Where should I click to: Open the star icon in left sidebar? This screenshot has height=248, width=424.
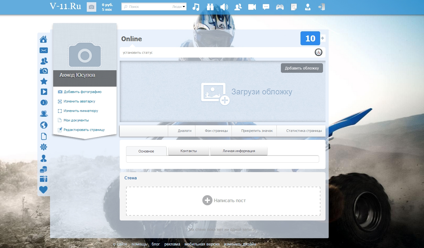click(x=44, y=82)
